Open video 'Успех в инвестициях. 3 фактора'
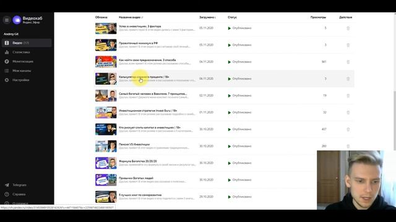396x222 pixels. [140, 26]
